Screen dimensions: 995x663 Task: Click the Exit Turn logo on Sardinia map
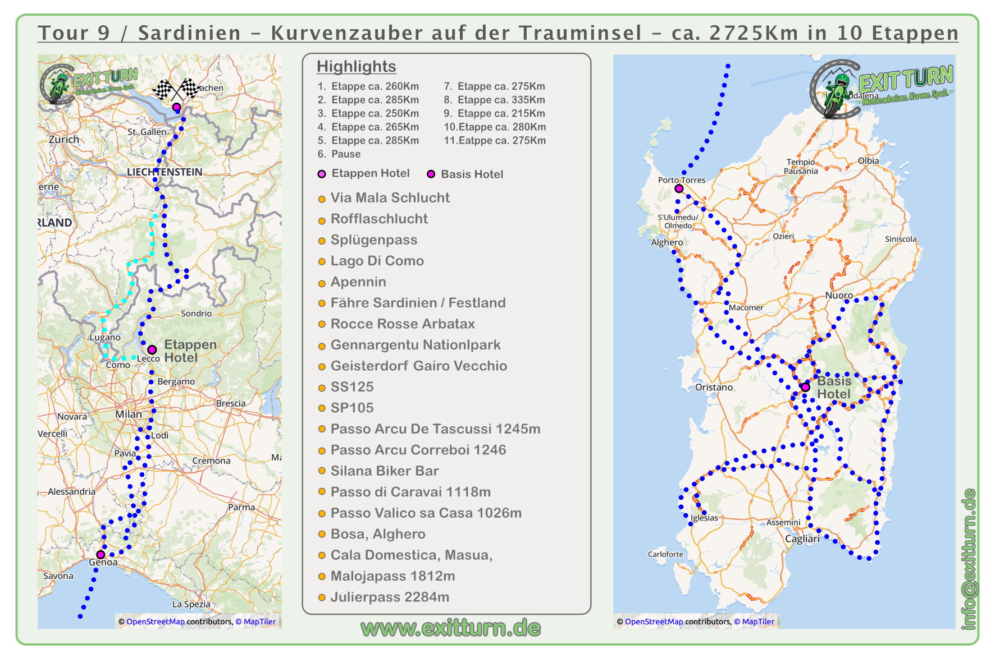click(x=882, y=89)
